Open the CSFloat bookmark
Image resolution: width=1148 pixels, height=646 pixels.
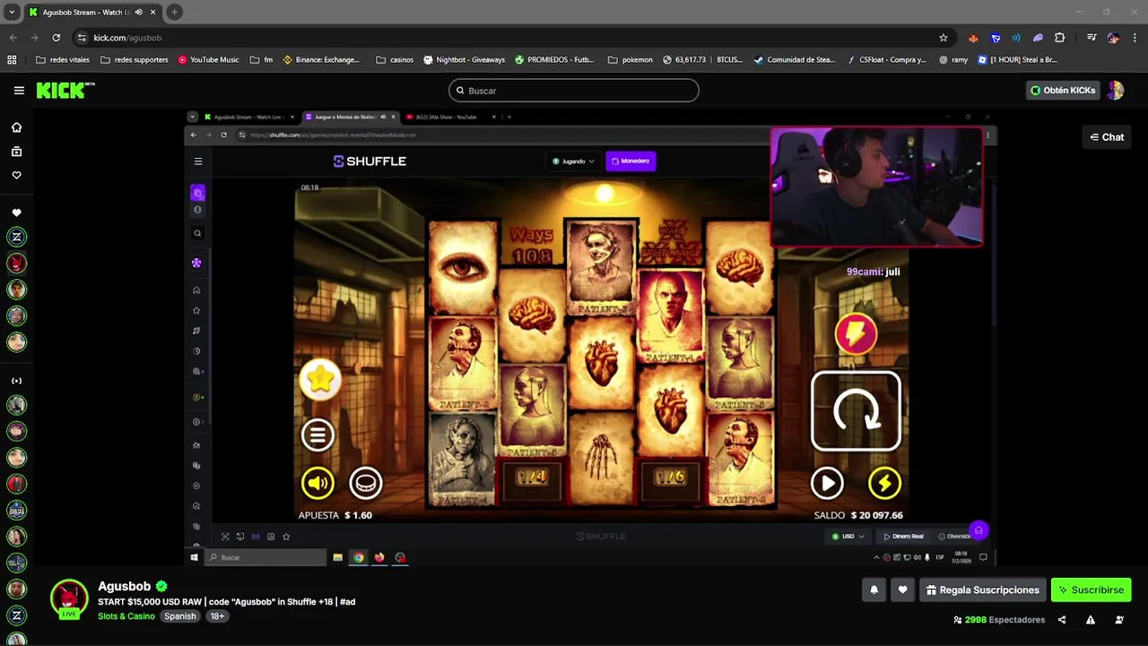click(886, 60)
